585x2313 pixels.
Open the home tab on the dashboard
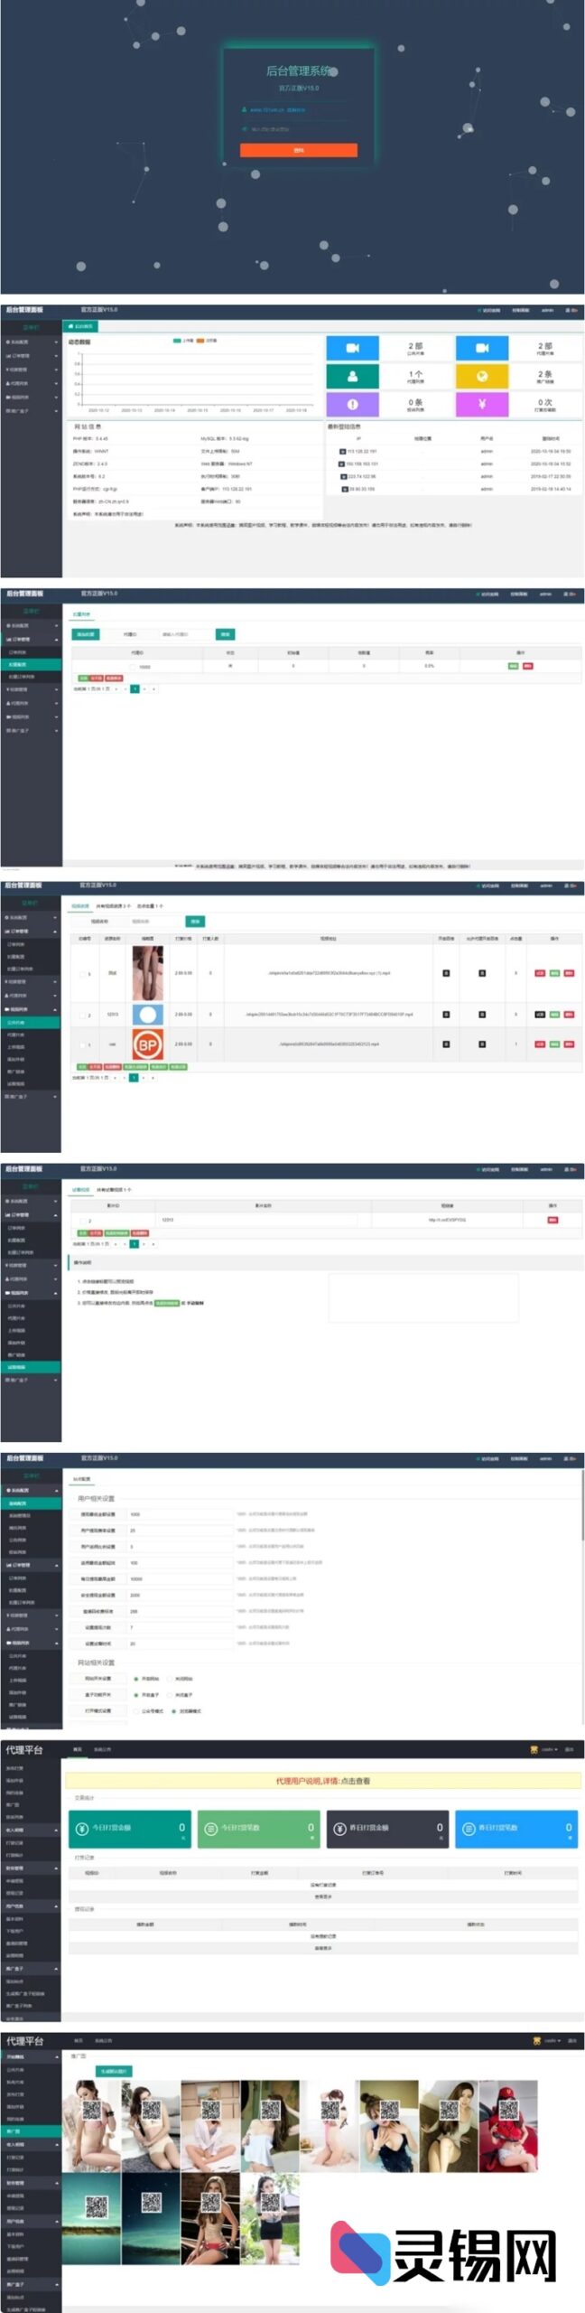(x=80, y=326)
